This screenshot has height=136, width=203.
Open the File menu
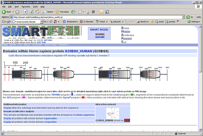(4, 7)
